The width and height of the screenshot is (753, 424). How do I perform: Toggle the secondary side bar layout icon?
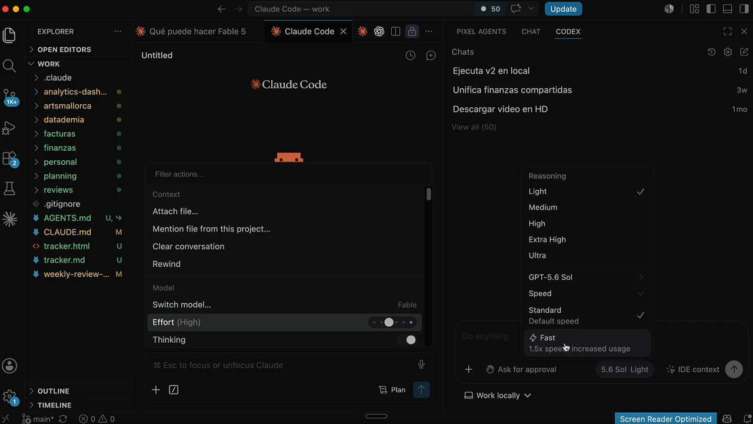click(744, 9)
